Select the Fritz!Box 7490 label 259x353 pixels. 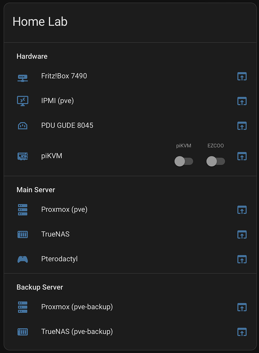click(64, 76)
